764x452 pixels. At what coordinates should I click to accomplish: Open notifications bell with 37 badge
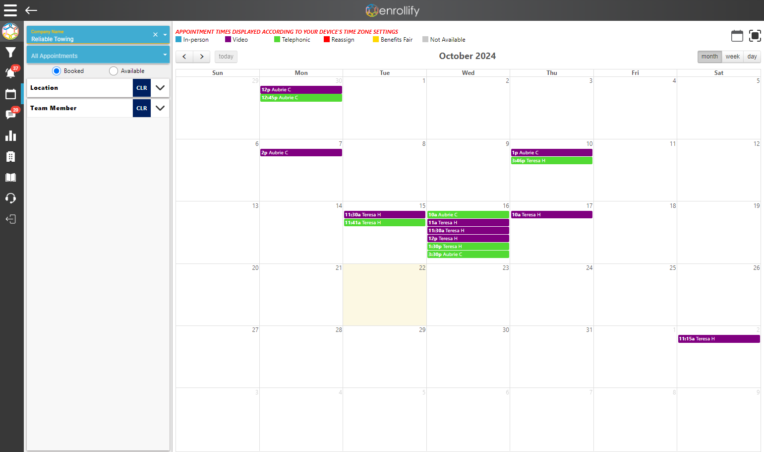[10, 72]
